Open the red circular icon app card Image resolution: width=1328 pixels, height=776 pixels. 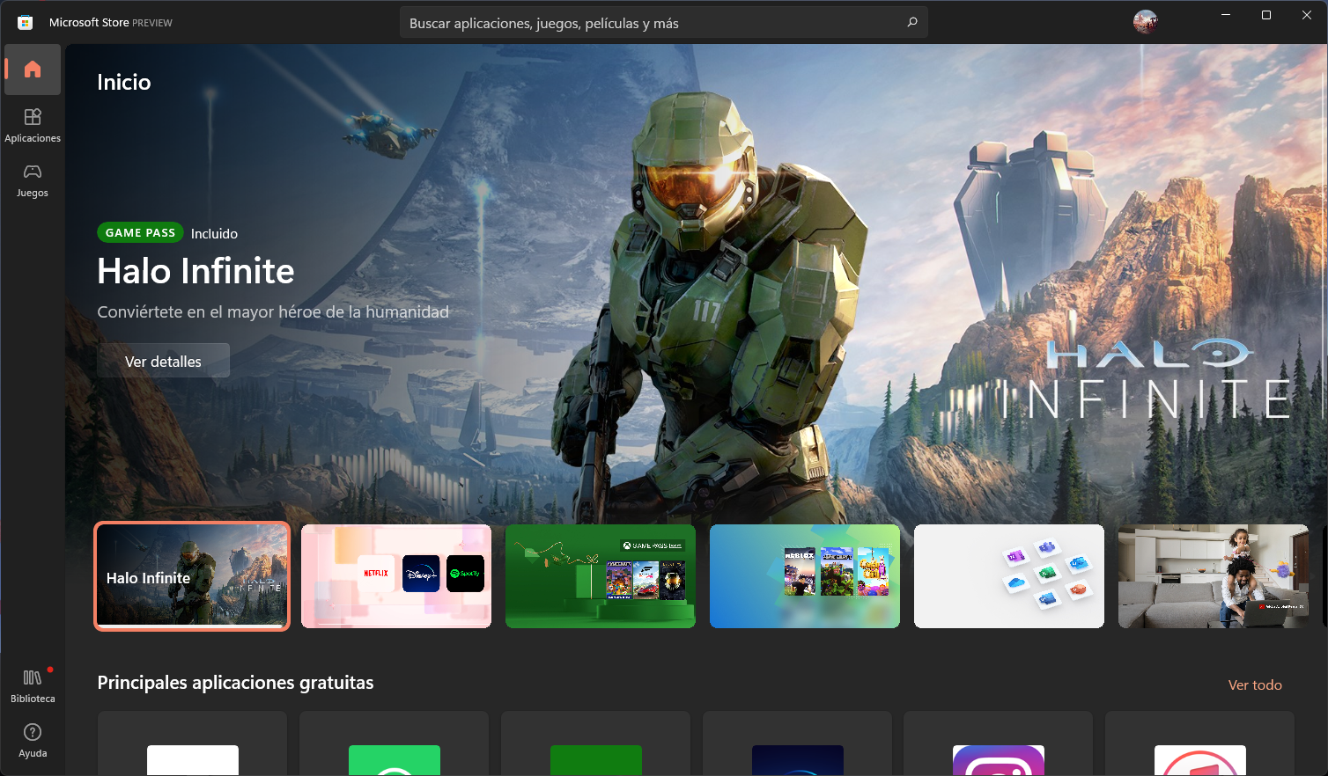(x=1199, y=743)
